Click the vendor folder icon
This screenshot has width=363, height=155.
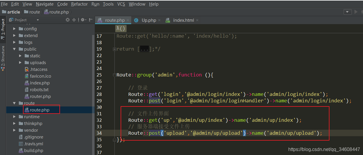click(x=21, y=130)
